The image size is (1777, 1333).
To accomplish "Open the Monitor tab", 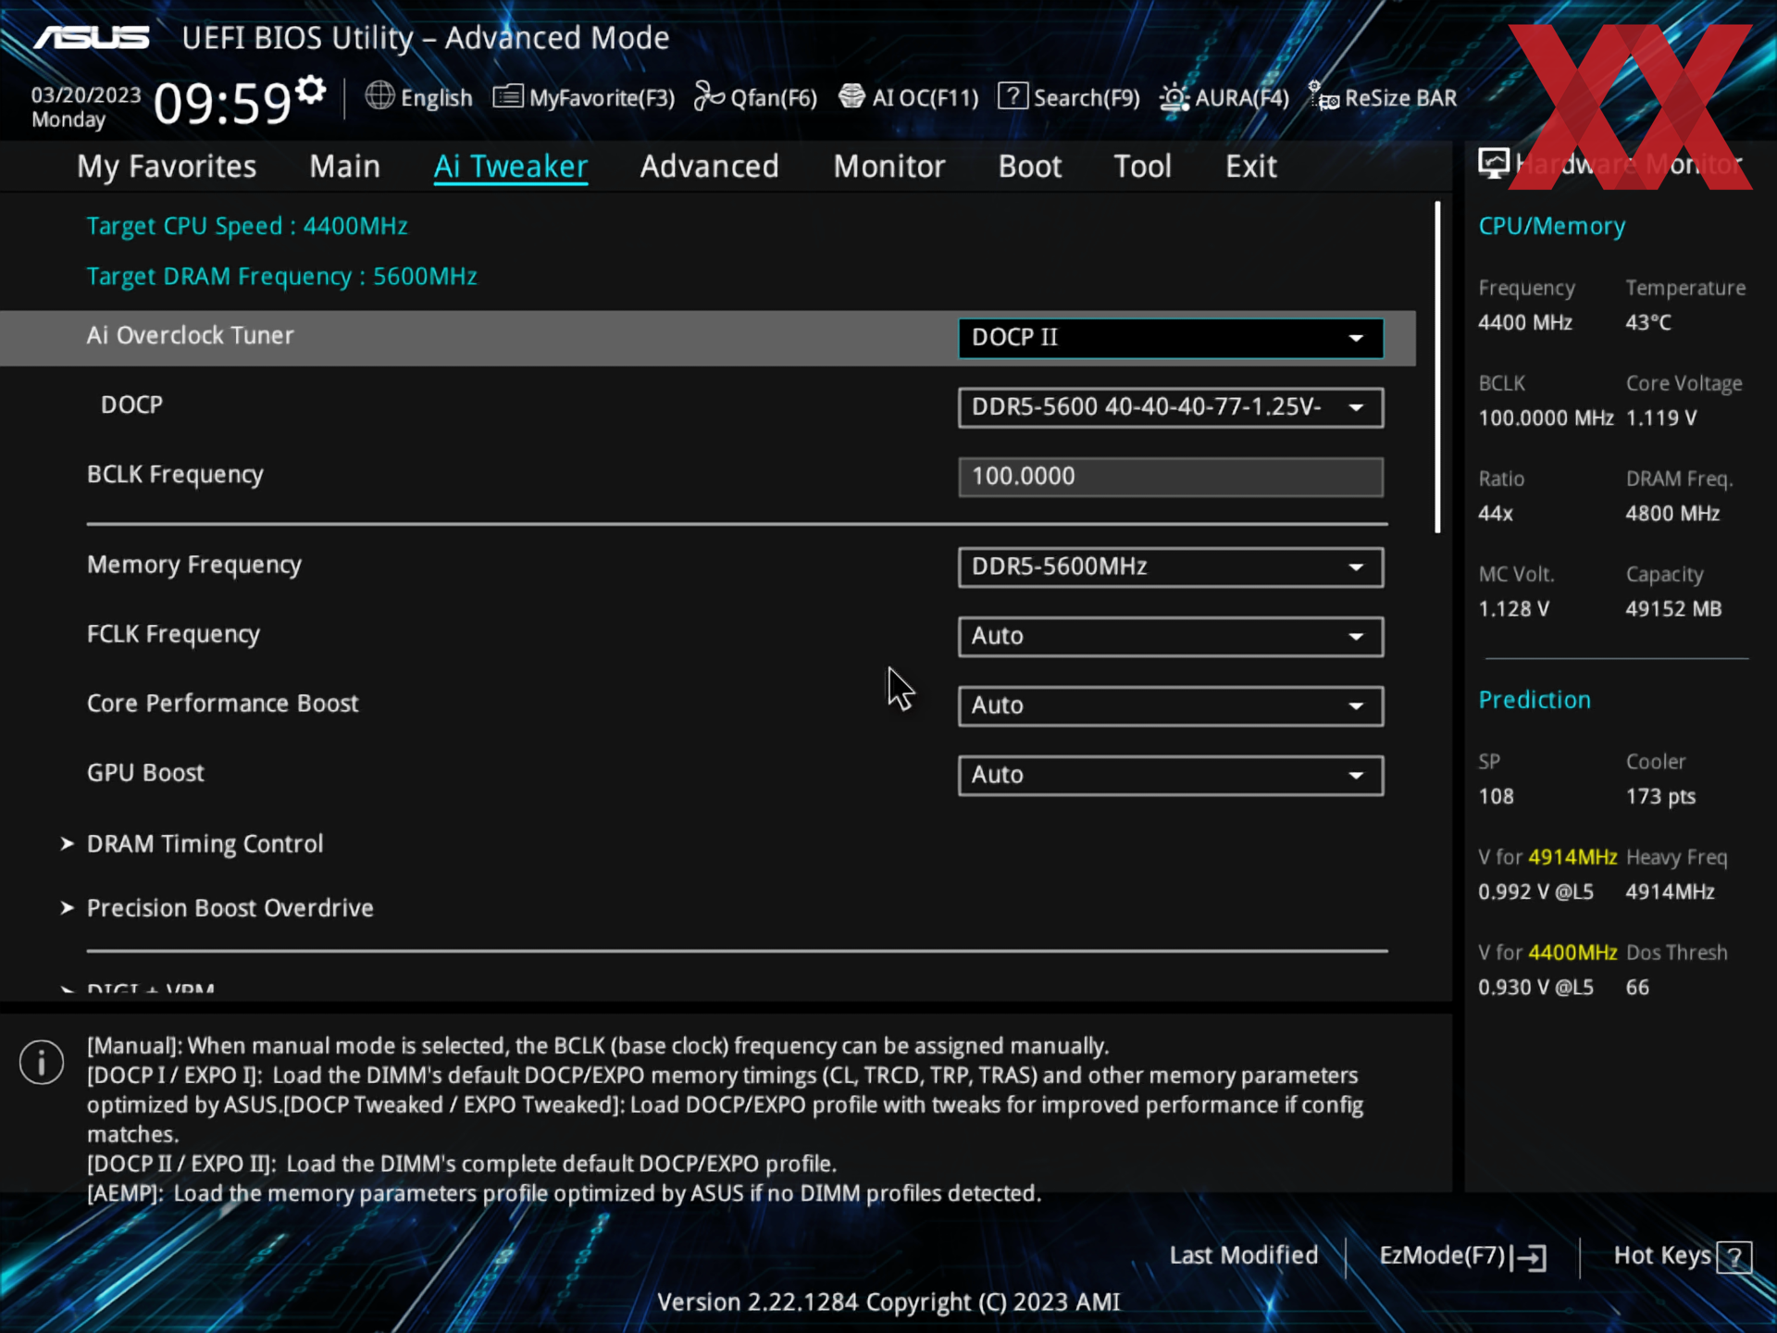I will [x=888, y=167].
